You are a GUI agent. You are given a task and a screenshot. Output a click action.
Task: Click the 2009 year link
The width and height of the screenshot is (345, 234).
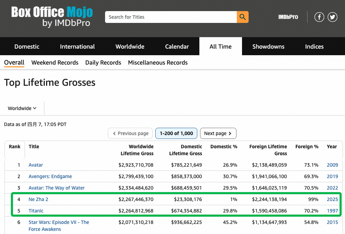332,165
